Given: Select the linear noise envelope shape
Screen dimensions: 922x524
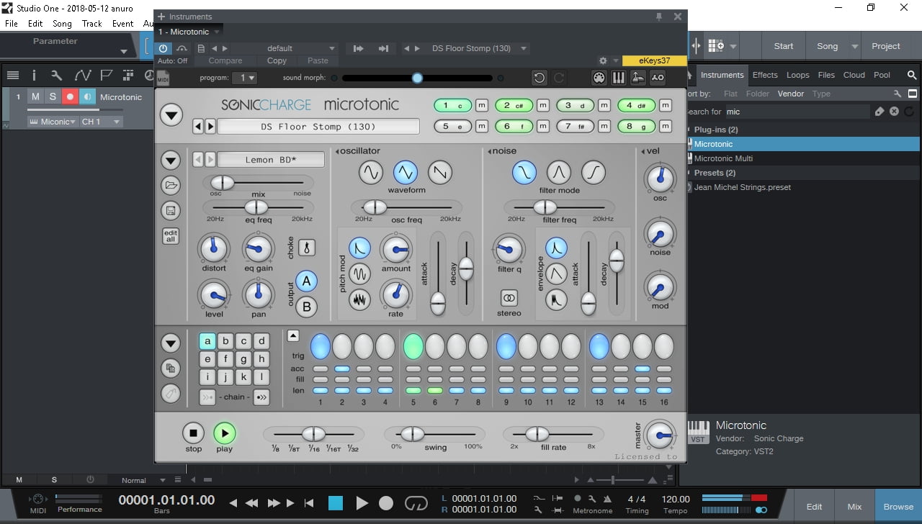Looking at the screenshot, I should point(555,274).
